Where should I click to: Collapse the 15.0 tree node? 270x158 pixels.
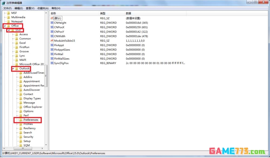click(9, 30)
